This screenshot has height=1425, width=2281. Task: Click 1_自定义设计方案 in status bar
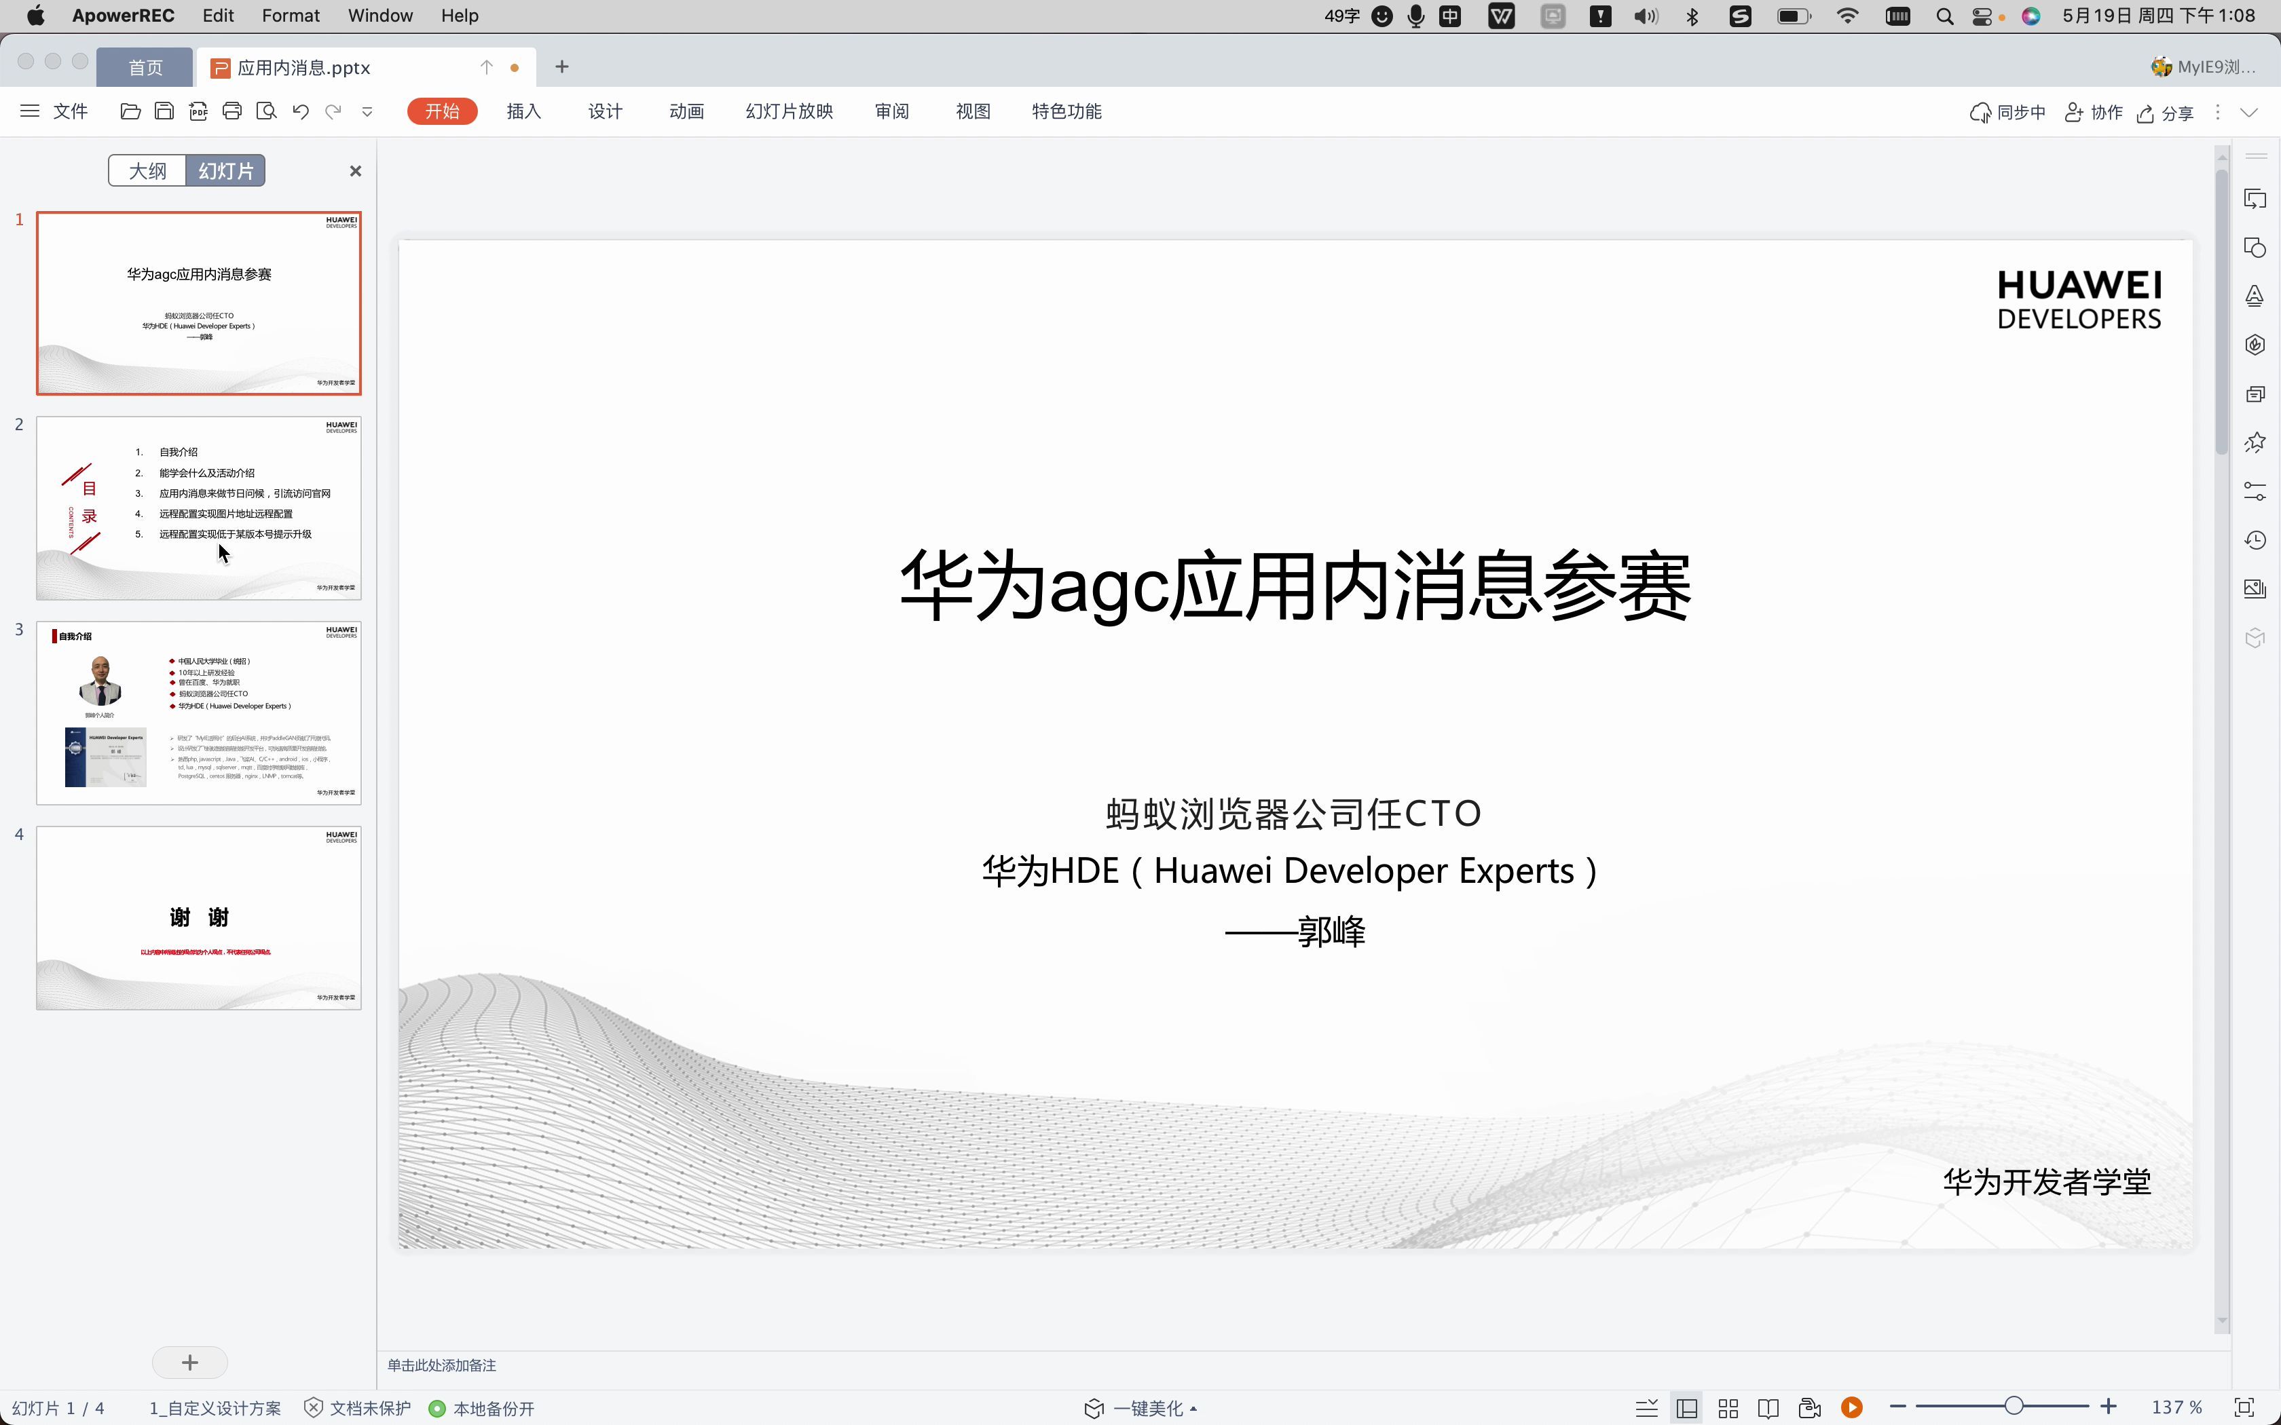pyautogui.click(x=215, y=1408)
